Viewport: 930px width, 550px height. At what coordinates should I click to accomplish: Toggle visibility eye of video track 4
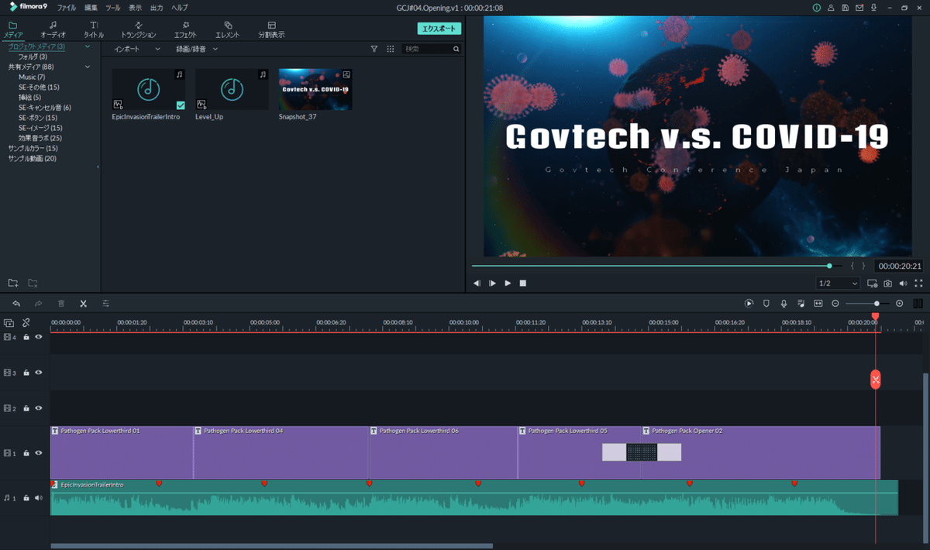pyautogui.click(x=39, y=337)
